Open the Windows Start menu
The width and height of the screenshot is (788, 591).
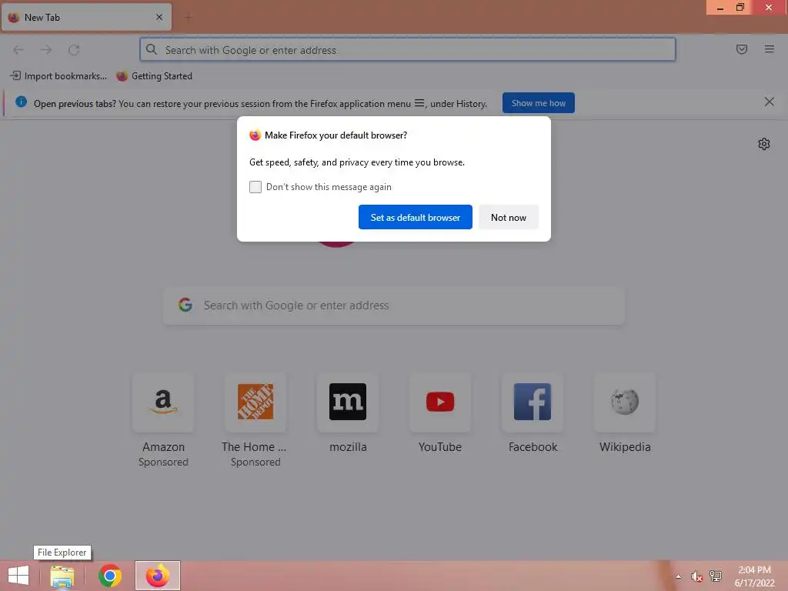[18, 576]
